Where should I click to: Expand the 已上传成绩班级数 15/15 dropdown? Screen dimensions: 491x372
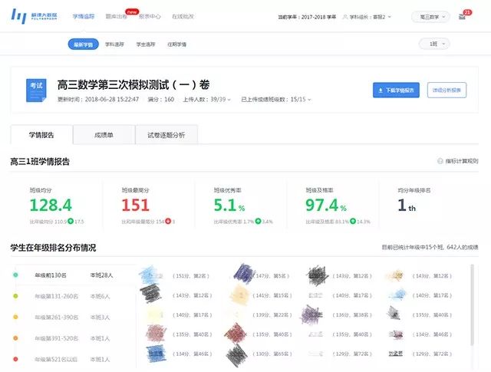click(276, 99)
